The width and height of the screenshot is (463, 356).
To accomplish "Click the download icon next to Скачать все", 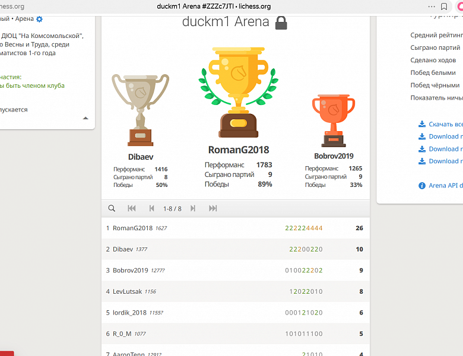I will 422,124.
